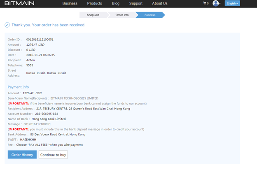Screen dimensions: 257x170
Task: Click the Success step indicator
Action: pos(150,15)
